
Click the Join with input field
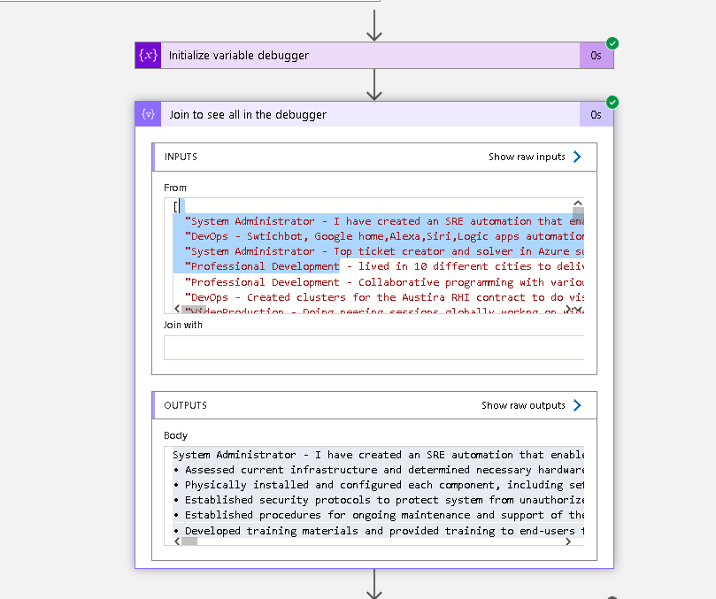coord(374,348)
